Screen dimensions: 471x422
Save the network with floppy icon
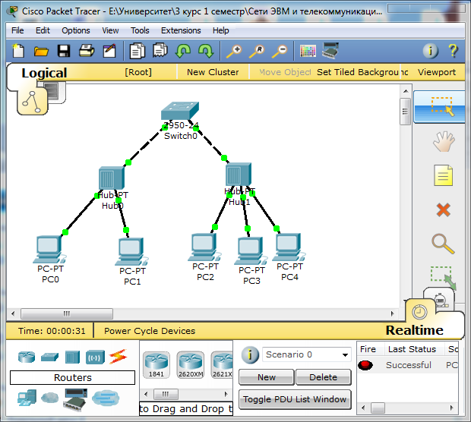[64, 51]
